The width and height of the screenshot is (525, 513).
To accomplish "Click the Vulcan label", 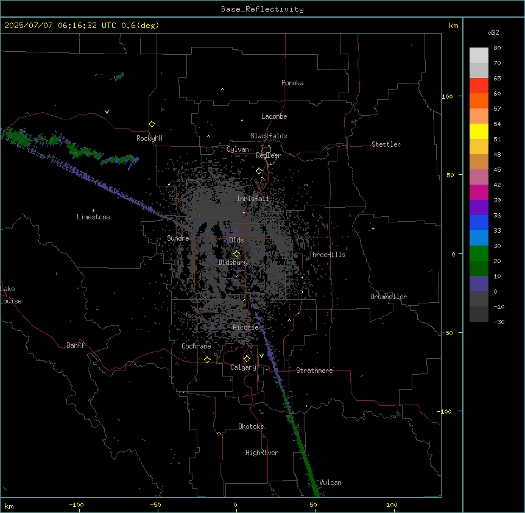I will (x=330, y=483).
